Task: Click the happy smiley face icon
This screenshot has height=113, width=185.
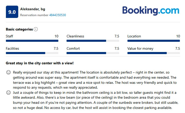Action: tap(8, 73)
